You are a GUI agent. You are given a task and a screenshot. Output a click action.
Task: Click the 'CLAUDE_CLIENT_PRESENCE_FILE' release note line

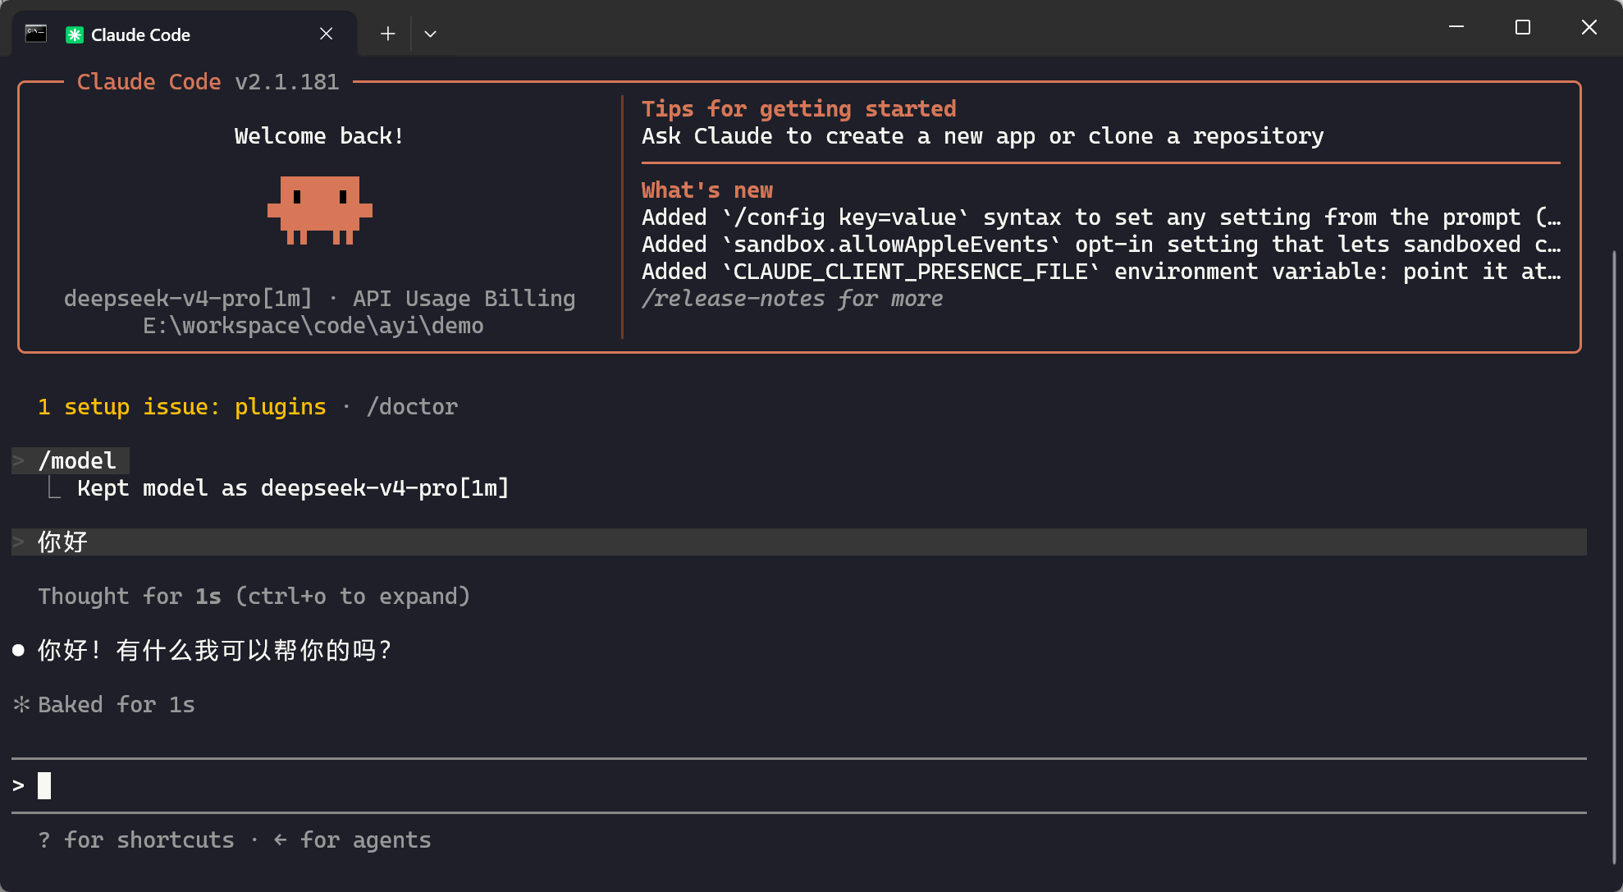pos(1101,271)
